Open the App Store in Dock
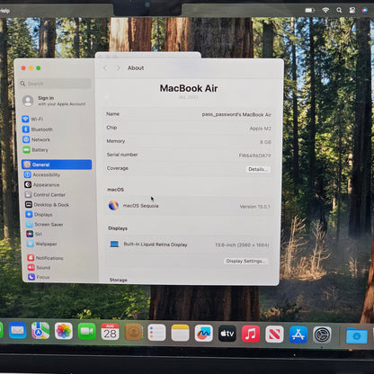The image size is (374, 374). 298,334
